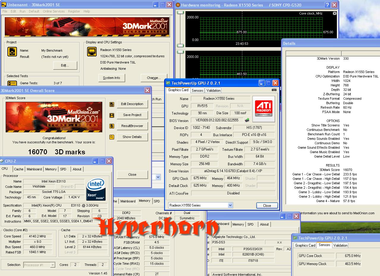Click the GPU-Z screenshot camera icon
Viewport: 380px width, 276px height.
[x=274, y=90]
